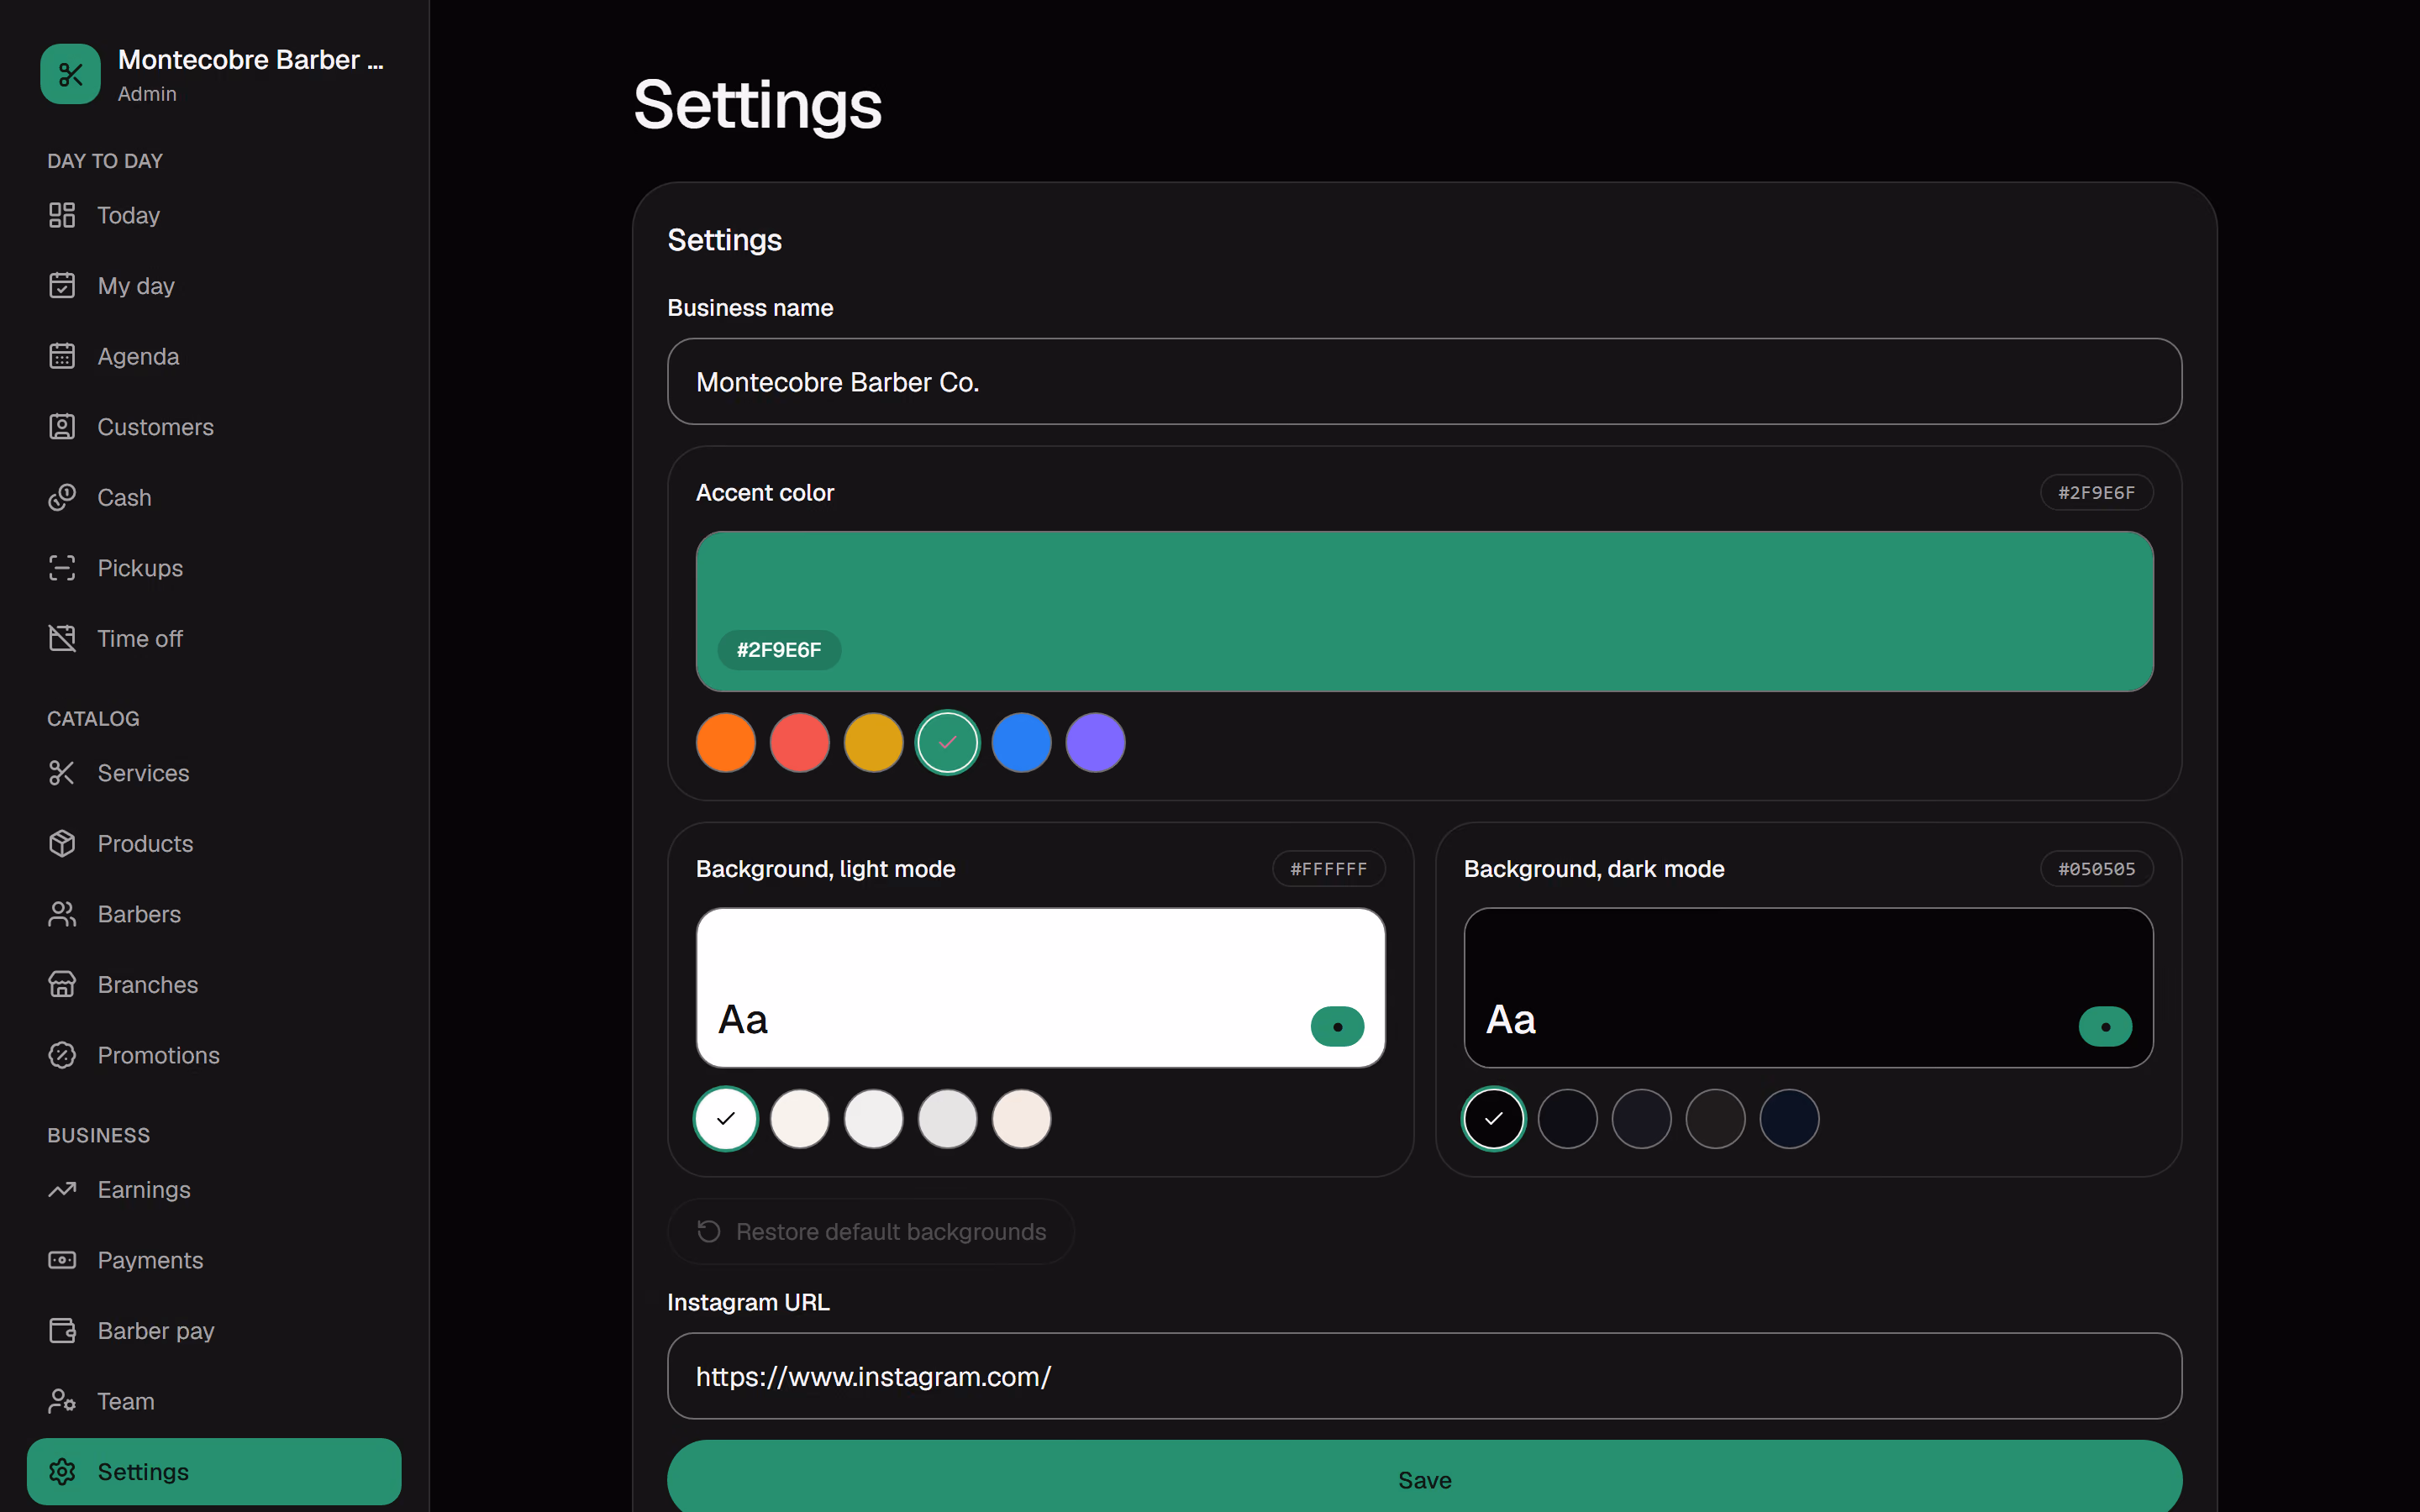The height and width of the screenshot is (1512, 2420).
Task: Click the My day calendar-check icon
Action: click(x=62, y=286)
